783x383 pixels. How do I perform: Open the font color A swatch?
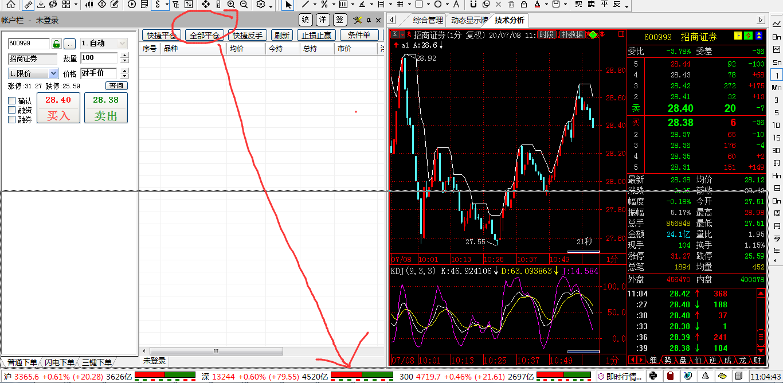click(x=537, y=5)
